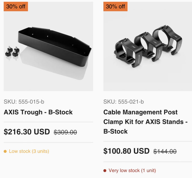Click the "Very low stock (1 unit)" label
192x178 pixels.
tap(132, 170)
